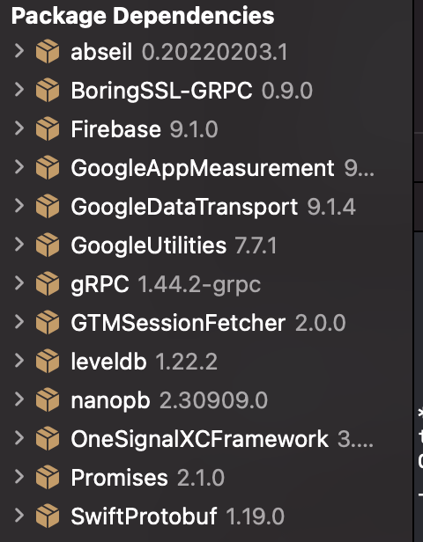This screenshot has height=542, width=423.
Task: Select the BoringSSL-GRPC package name
Action: [161, 91]
